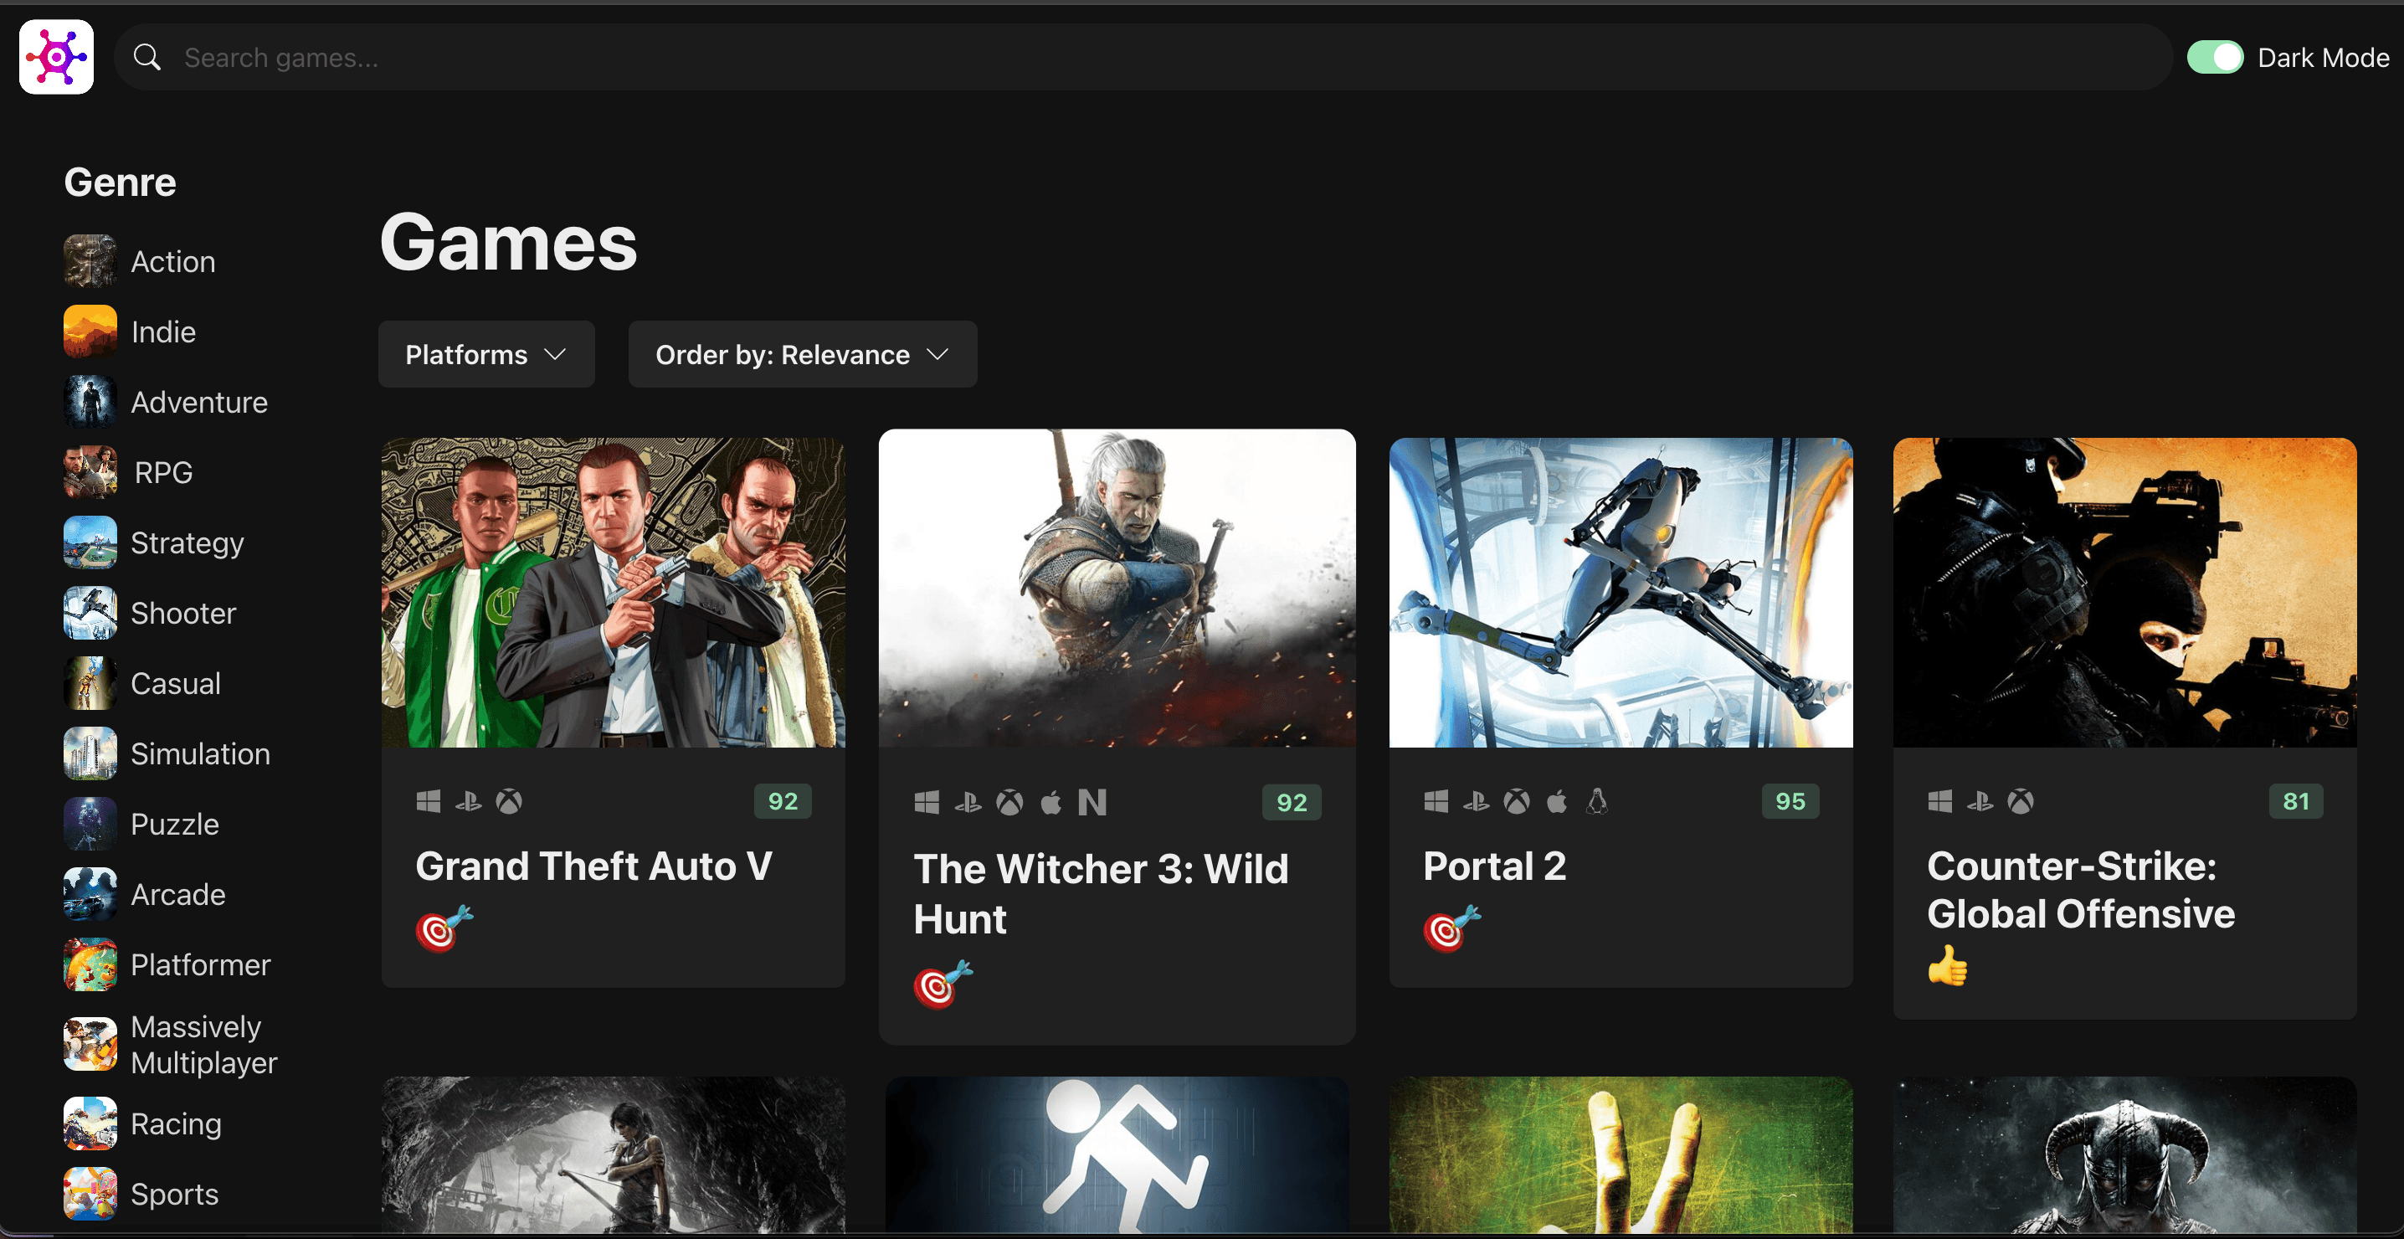Select the Sports genre label
2404x1239 pixels.
[x=173, y=1194]
